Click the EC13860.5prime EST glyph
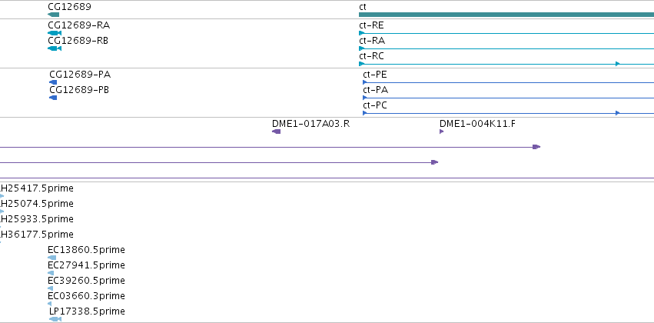Viewport: 654px width, 323px height. (51, 258)
